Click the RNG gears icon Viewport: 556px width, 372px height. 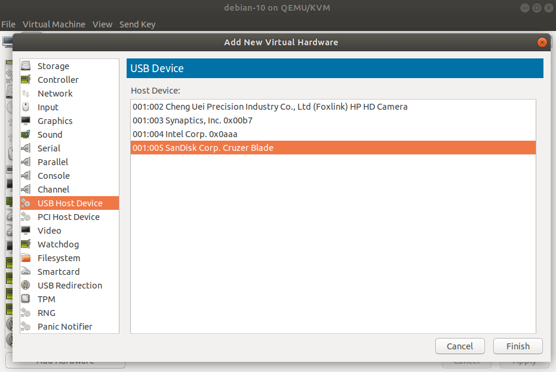[x=26, y=313]
